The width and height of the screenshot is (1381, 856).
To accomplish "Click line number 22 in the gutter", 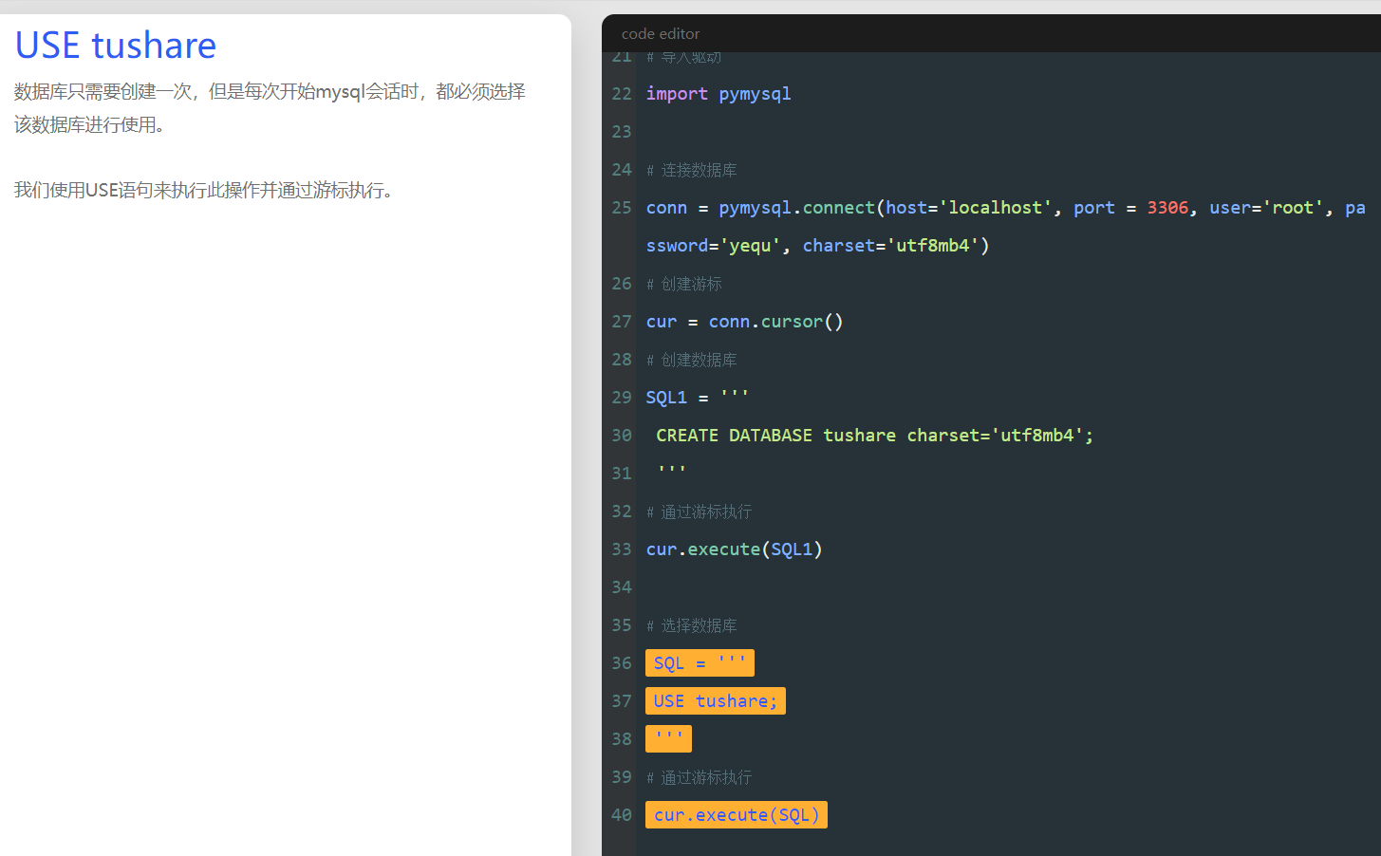I will [x=622, y=93].
